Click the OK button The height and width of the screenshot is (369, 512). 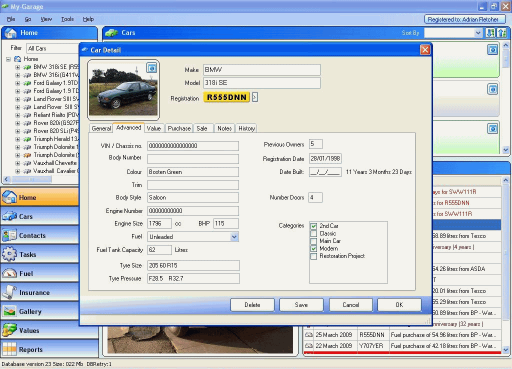pos(399,304)
